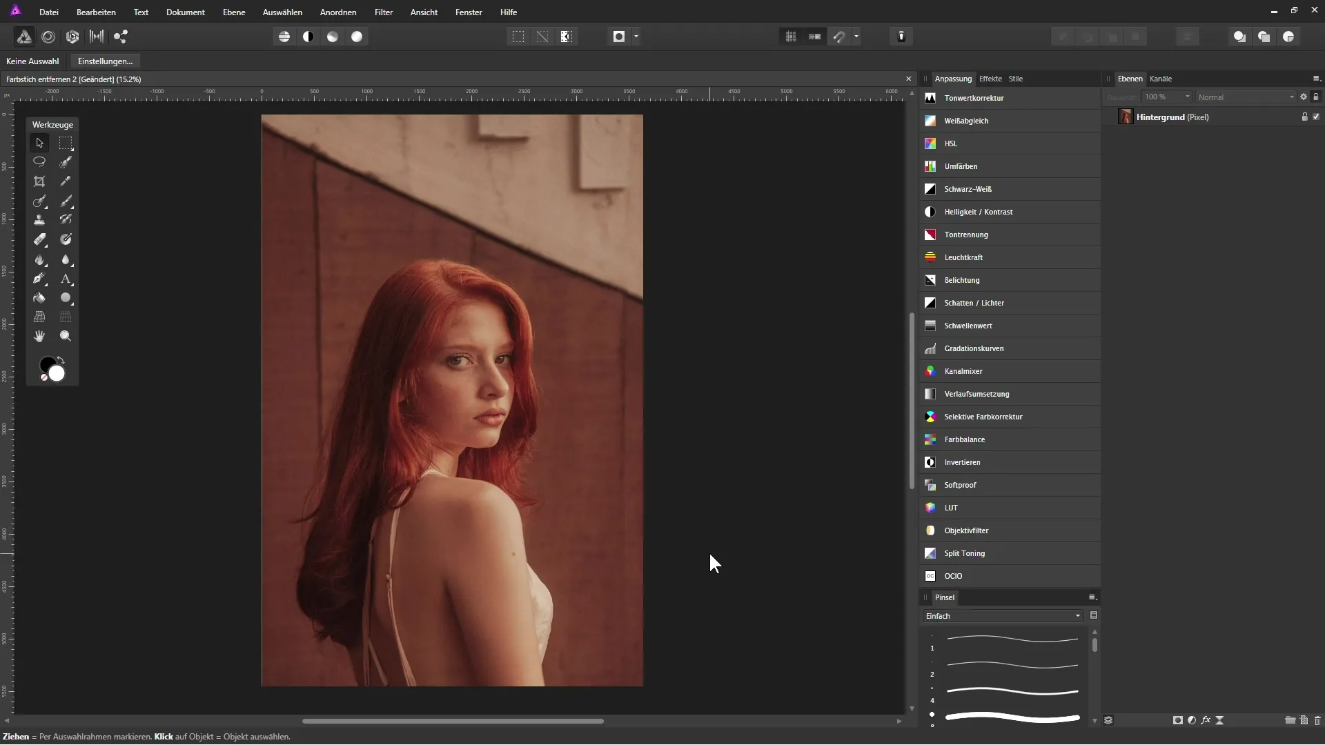
Task: Add new pixel layer icon
Action: click(1304, 720)
